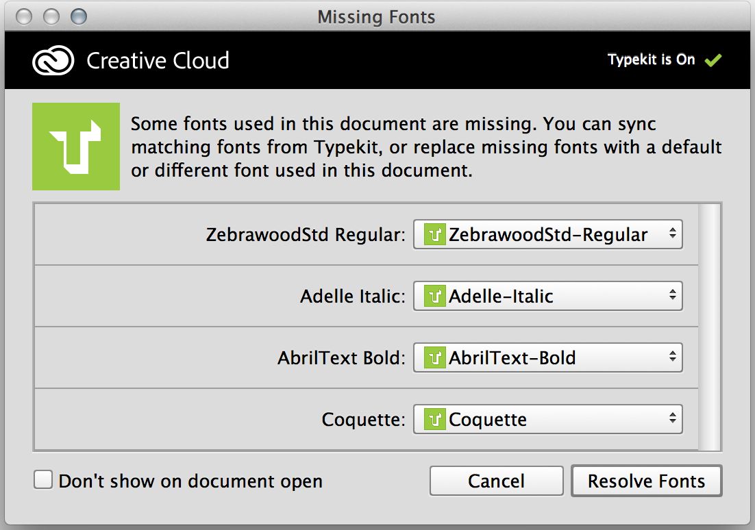Click the green checkmark next to Typekit is On
Image resolution: width=755 pixels, height=530 pixels.
(713, 60)
